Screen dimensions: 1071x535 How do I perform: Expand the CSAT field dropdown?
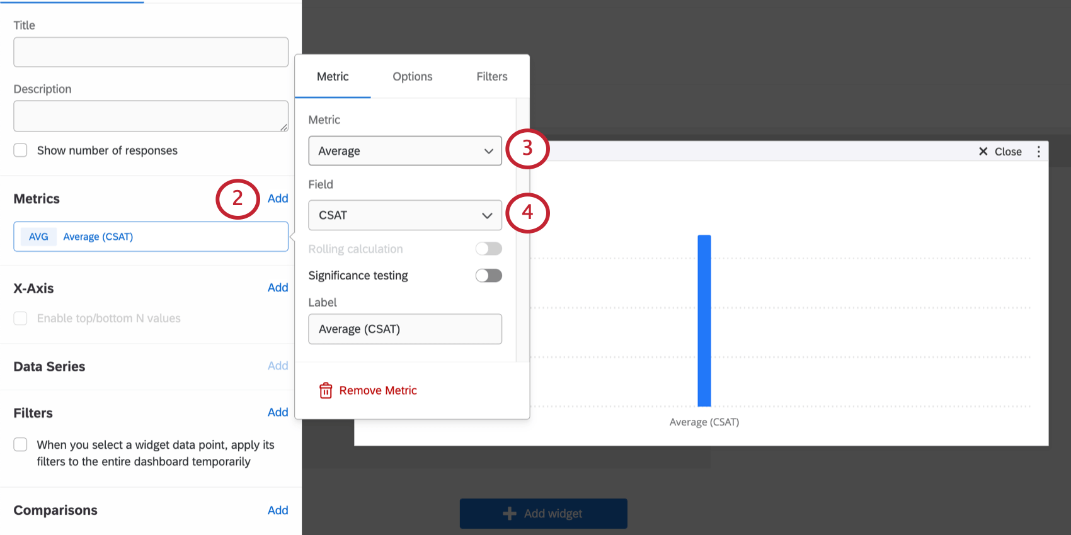click(405, 215)
